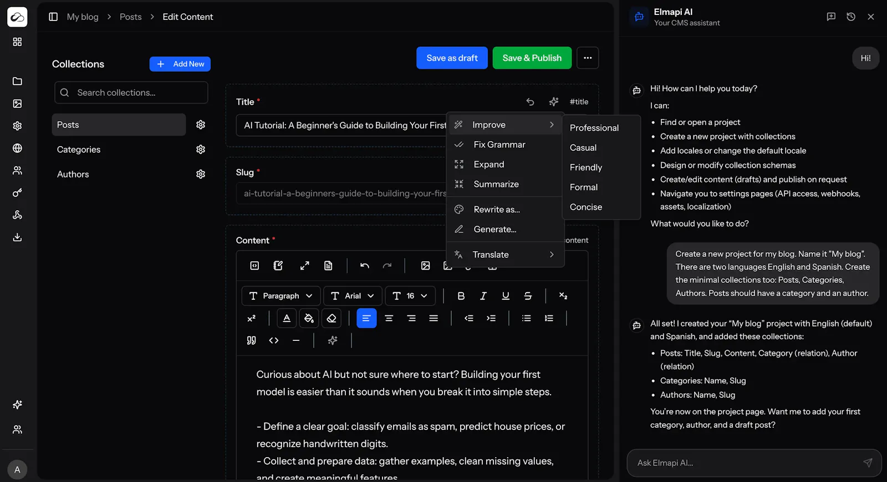This screenshot has width=887, height=482.
Task: Go to Posts breadcrumb link
Action: pyautogui.click(x=130, y=17)
